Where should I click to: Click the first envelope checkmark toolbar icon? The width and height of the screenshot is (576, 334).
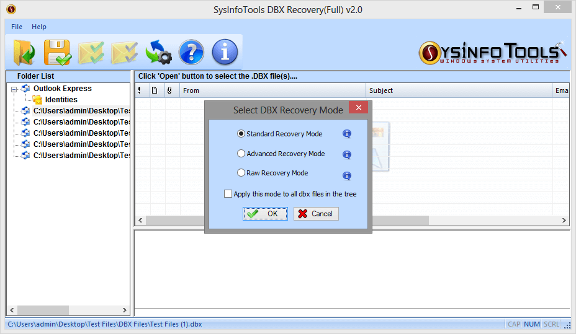point(91,53)
